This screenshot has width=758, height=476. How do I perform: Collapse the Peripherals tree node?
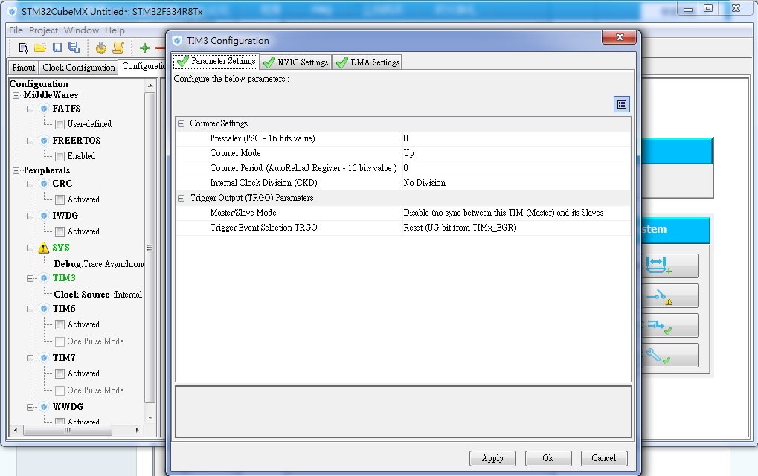(x=16, y=170)
